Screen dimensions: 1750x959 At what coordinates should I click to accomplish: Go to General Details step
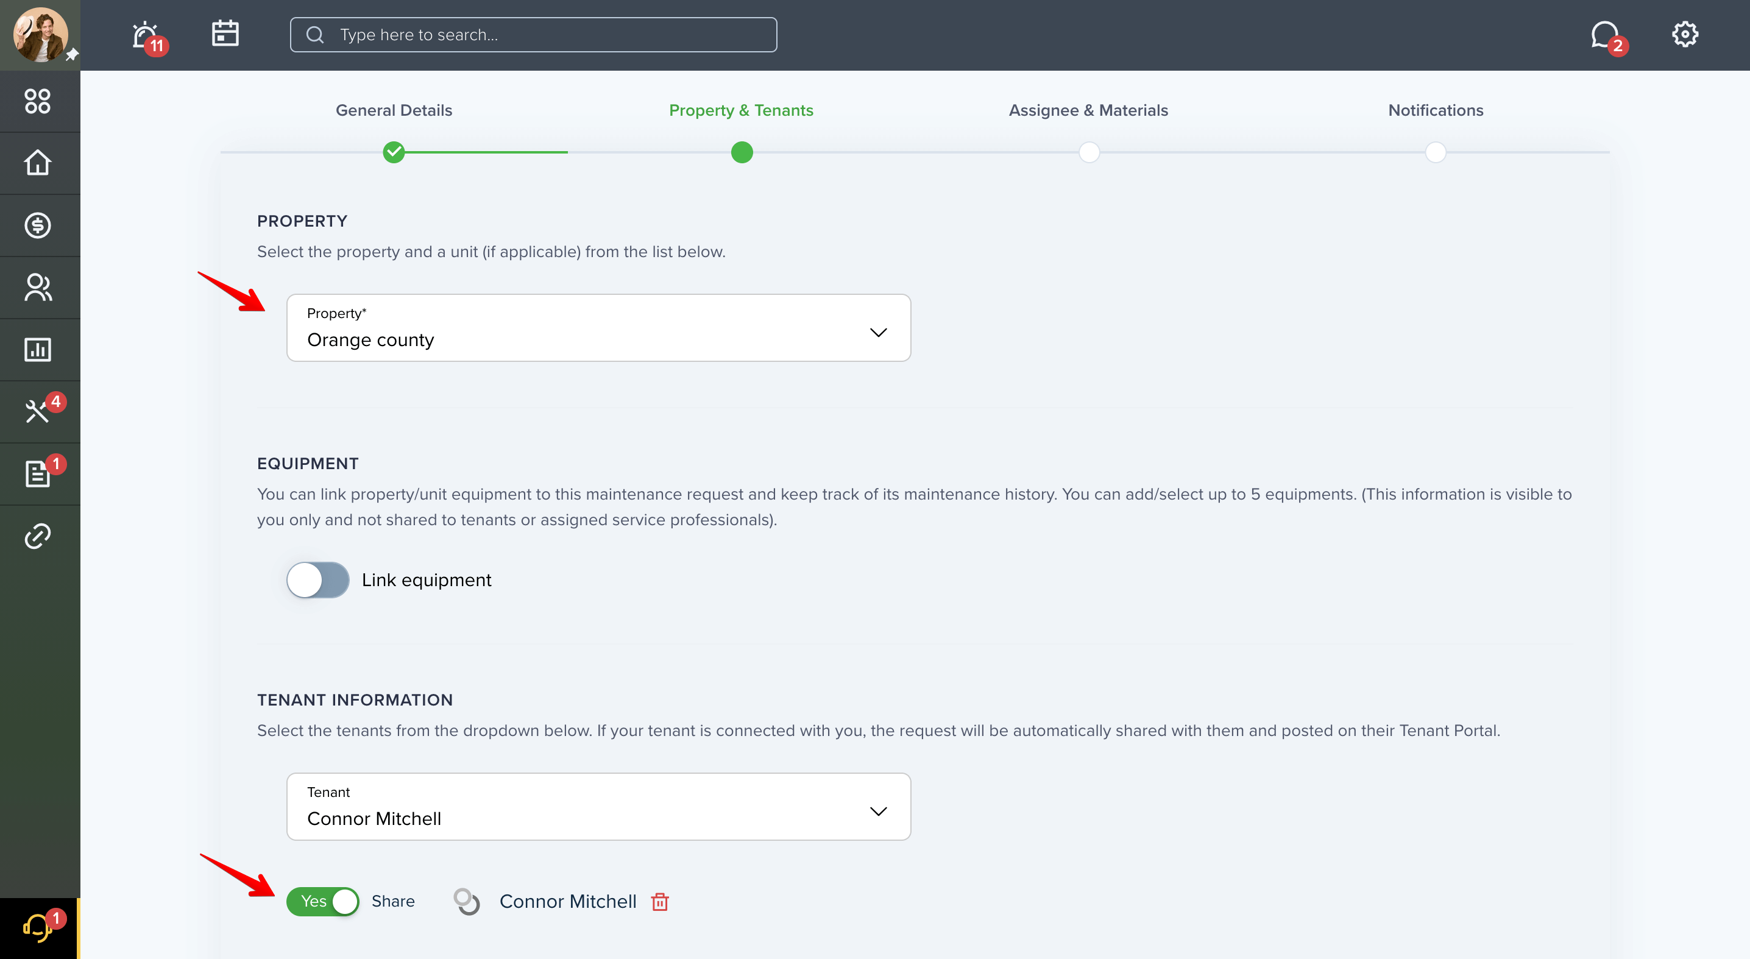394,110
